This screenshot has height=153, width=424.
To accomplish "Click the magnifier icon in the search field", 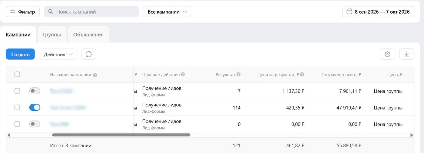I will 51,12.
